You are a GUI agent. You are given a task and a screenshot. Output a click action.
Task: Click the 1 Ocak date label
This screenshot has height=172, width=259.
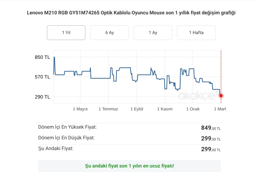193,109
